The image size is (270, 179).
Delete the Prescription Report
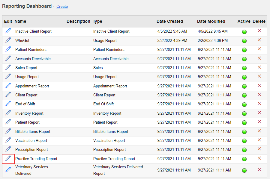259,149
